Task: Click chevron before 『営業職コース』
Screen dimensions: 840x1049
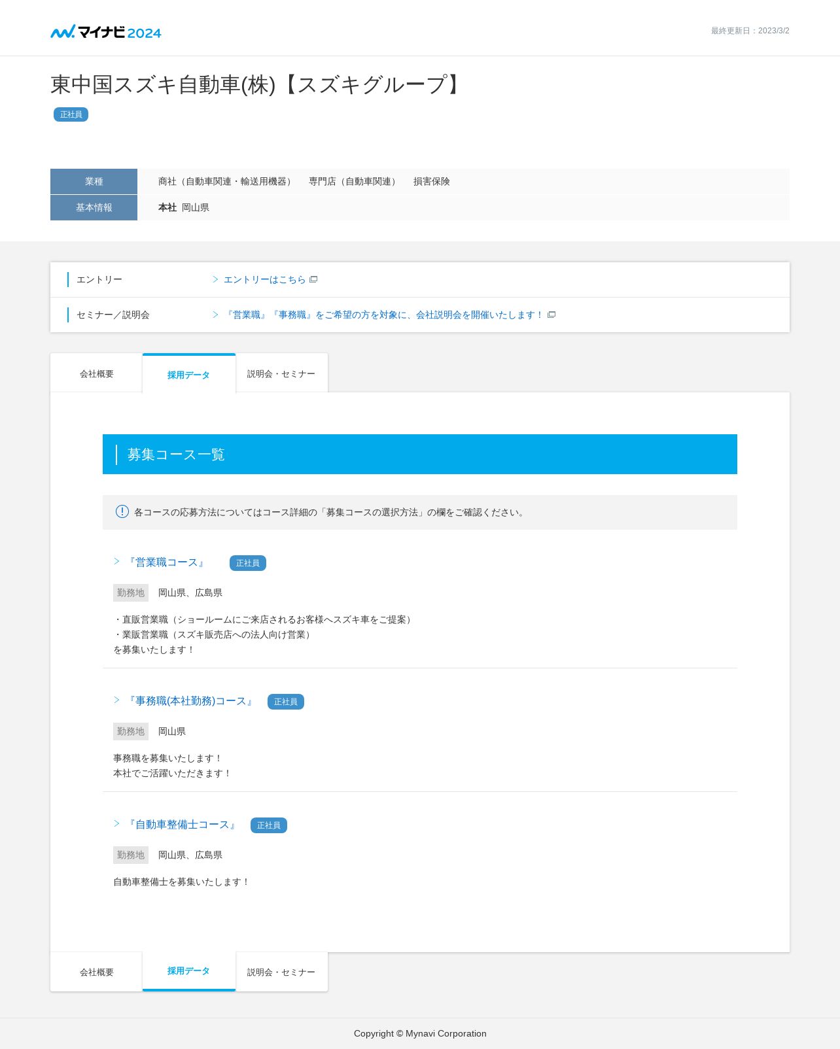Action: tap(116, 561)
